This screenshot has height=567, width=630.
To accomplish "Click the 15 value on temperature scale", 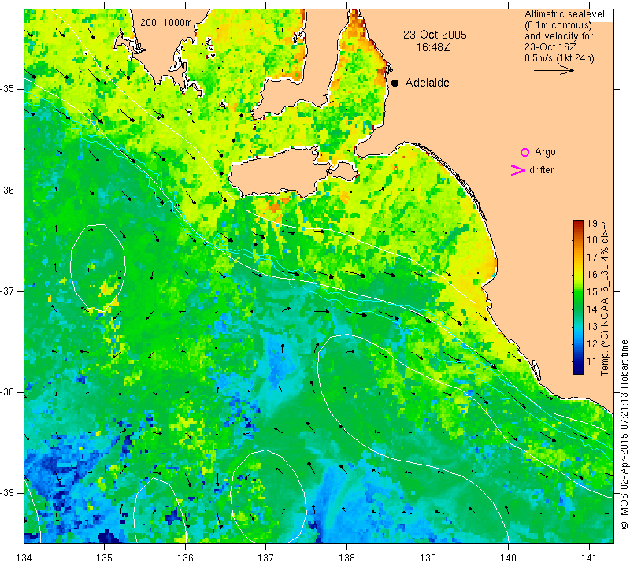I will (592, 291).
